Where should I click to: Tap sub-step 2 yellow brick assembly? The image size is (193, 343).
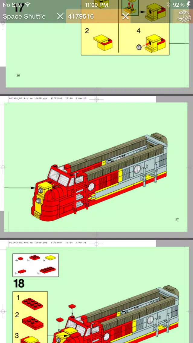coord(103,43)
